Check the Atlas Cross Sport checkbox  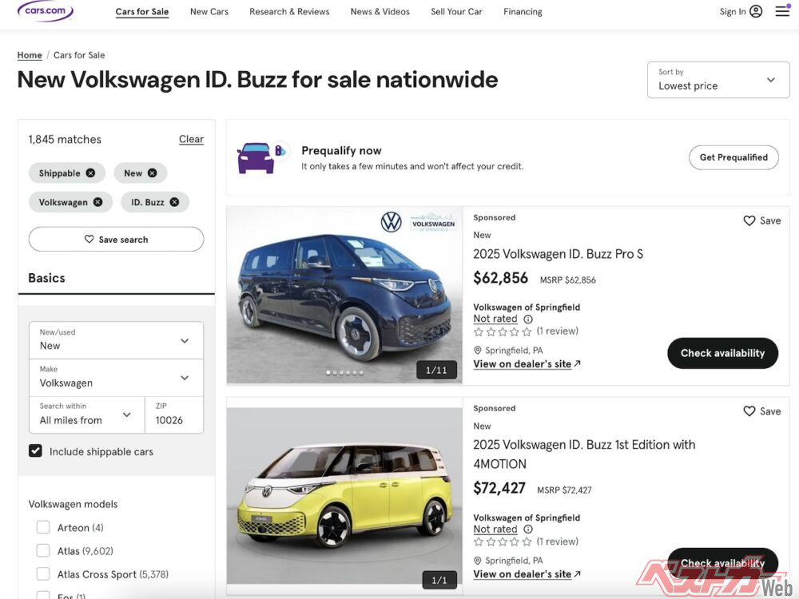43,573
